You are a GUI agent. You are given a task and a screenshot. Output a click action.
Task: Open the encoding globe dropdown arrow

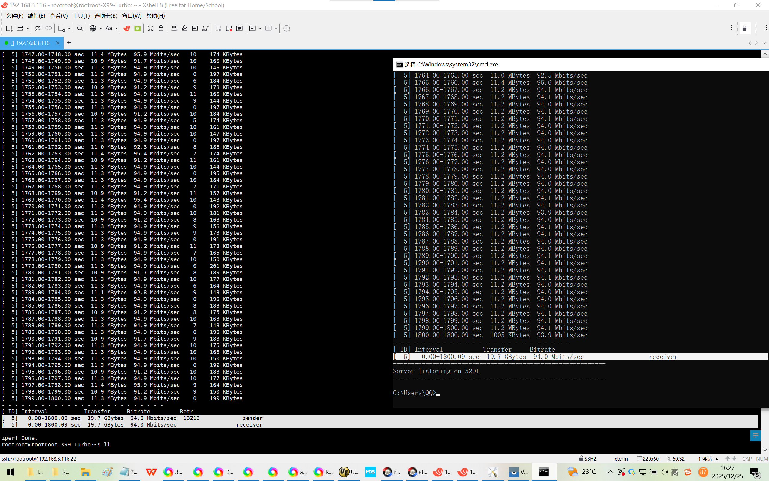coord(100,28)
